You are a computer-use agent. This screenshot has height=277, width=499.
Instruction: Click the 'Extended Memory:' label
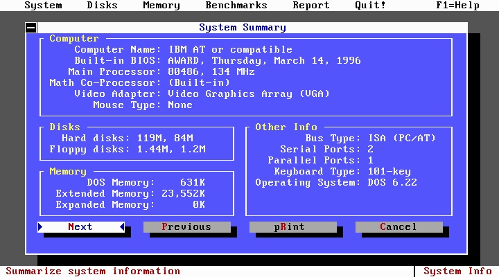pyautogui.click(x=105, y=194)
